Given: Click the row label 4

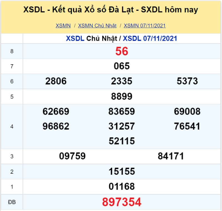Looking at the screenshot, I should coord(12,126).
